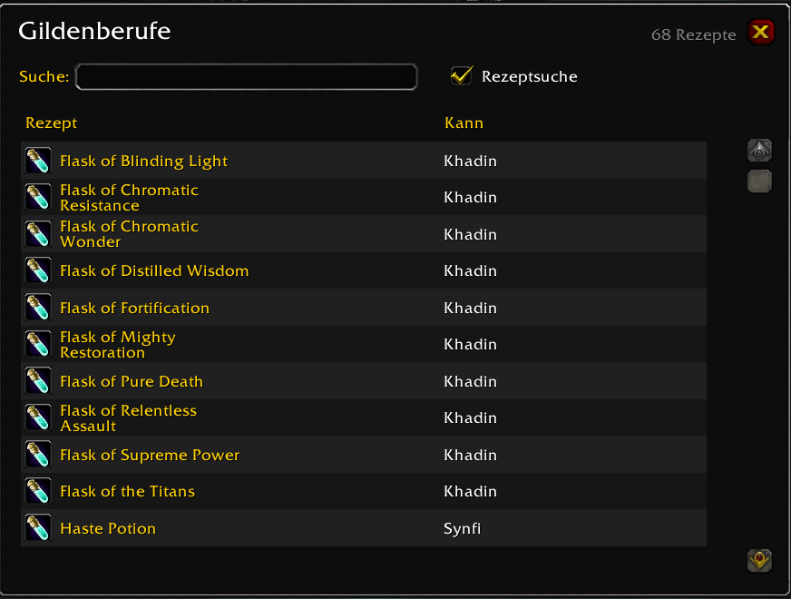Image resolution: width=791 pixels, height=599 pixels.
Task: Click the scrollbar thumb knob
Action: tap(759, 182)
